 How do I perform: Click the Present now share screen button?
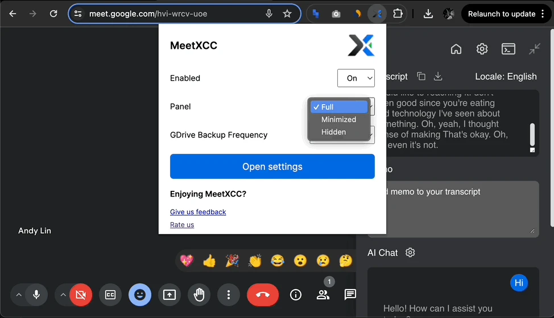coord(169,295)
